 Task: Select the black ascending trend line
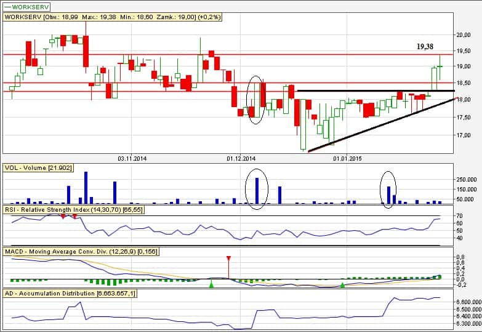pos(382,124)
